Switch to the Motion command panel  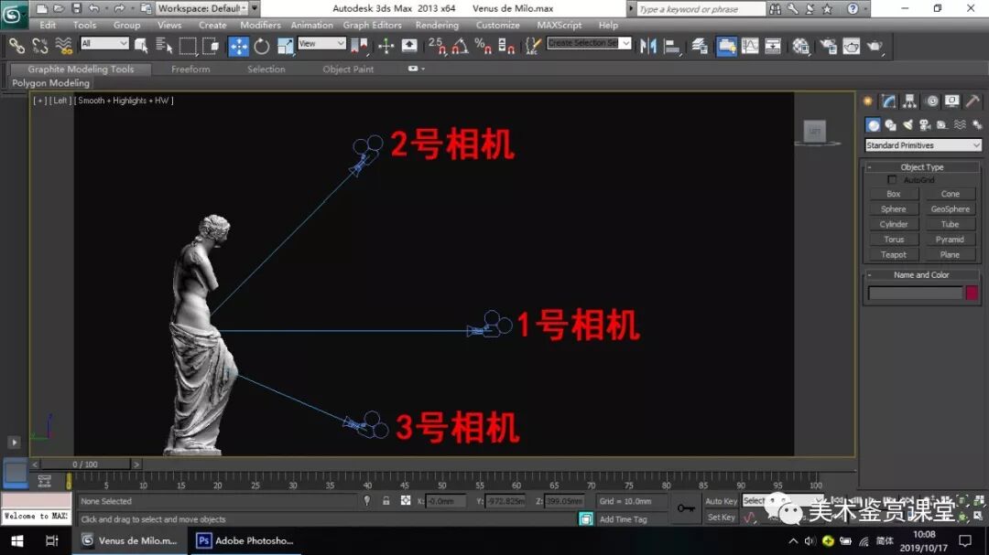coord(931,101)
